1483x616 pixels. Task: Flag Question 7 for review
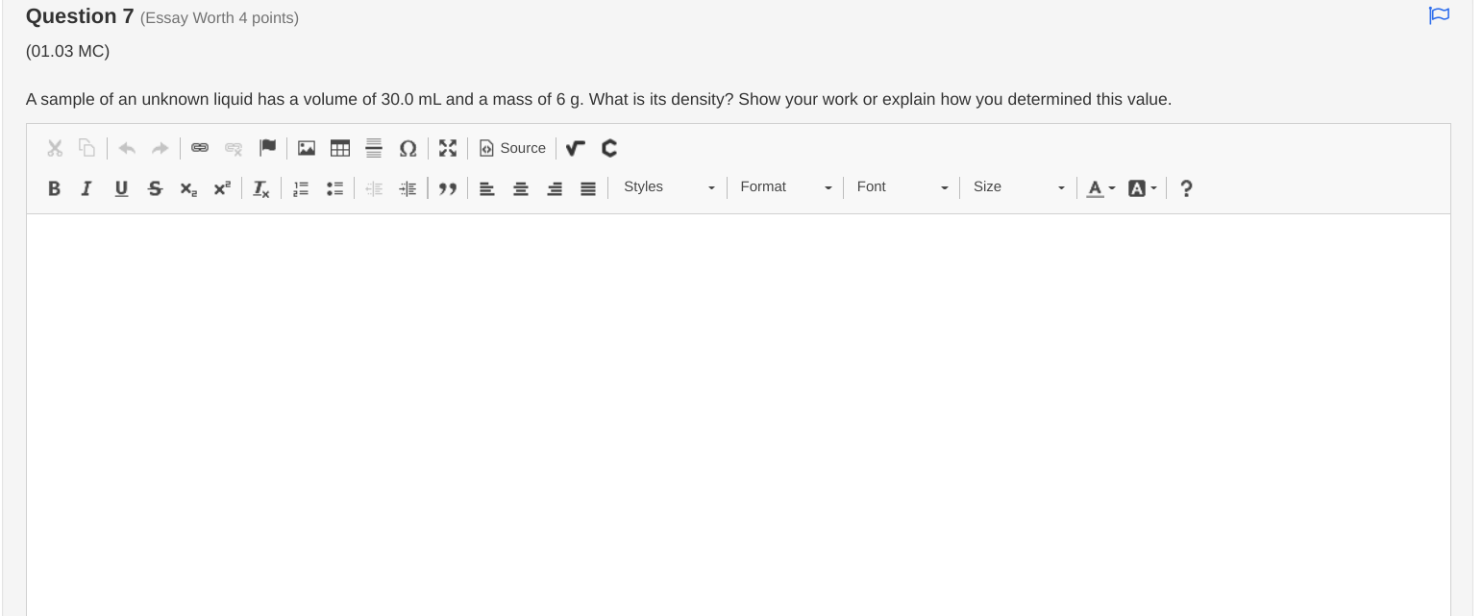click(1439, 15)
